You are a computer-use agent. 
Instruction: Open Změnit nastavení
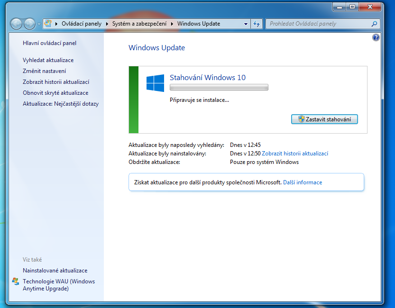coord(45,71)
